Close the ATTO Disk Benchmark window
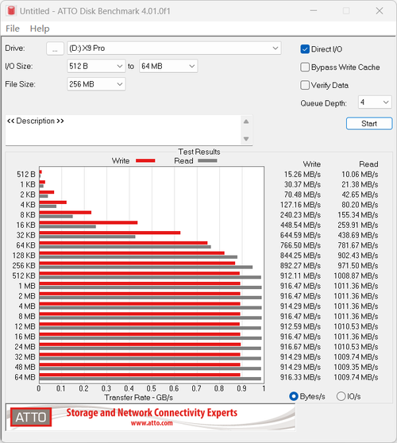 pos(380,11)
